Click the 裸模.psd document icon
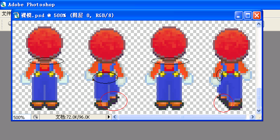Screen dimensions: 280x140 [x=16, y=15]
